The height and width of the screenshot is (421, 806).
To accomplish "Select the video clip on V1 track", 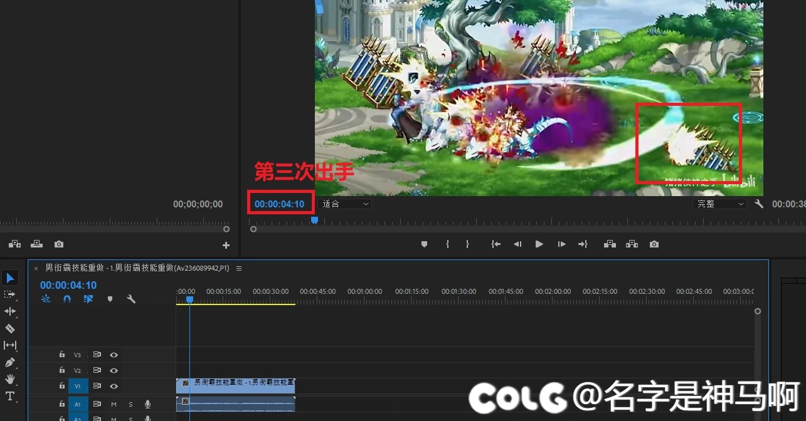I will [236, 386].
